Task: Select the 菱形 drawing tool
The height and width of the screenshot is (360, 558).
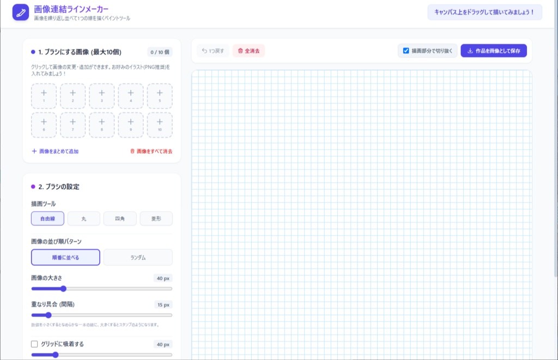Action: point(156,219)
